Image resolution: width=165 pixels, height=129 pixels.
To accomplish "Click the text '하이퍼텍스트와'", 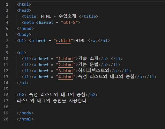I will 94,71.
